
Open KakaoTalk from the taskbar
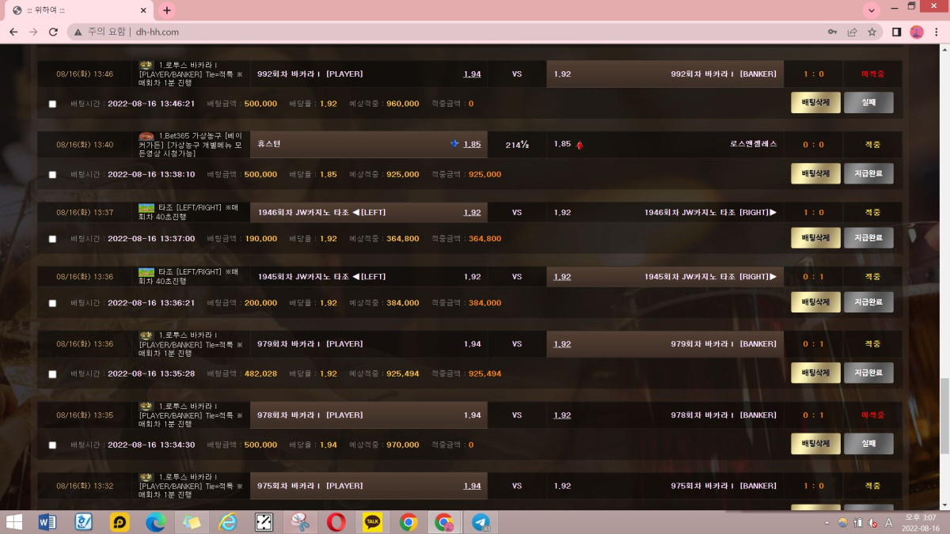[x=372, y=522]
